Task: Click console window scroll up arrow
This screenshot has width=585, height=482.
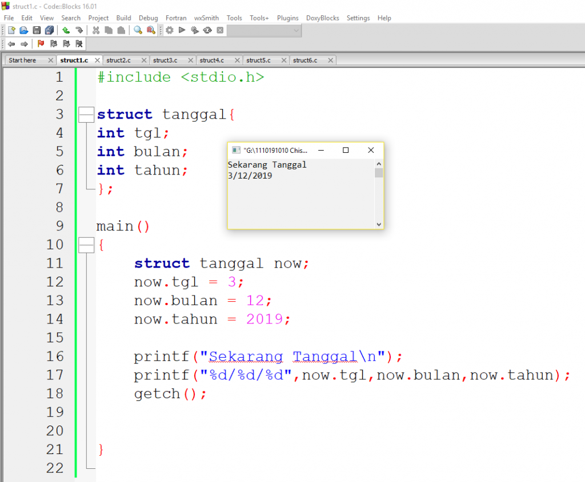Action: click(379, 164)
